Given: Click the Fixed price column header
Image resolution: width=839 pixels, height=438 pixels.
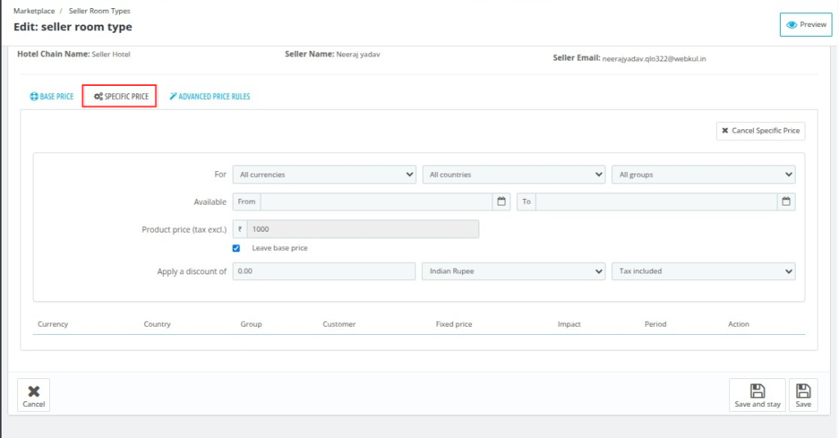Looking at the screenshot, I should coord(454,324).
